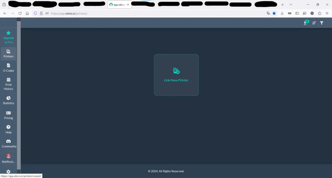The height and width of the screenshot is (178, 332).
Task: Toggle the bookmark star for this page
Action: [274, 13]
